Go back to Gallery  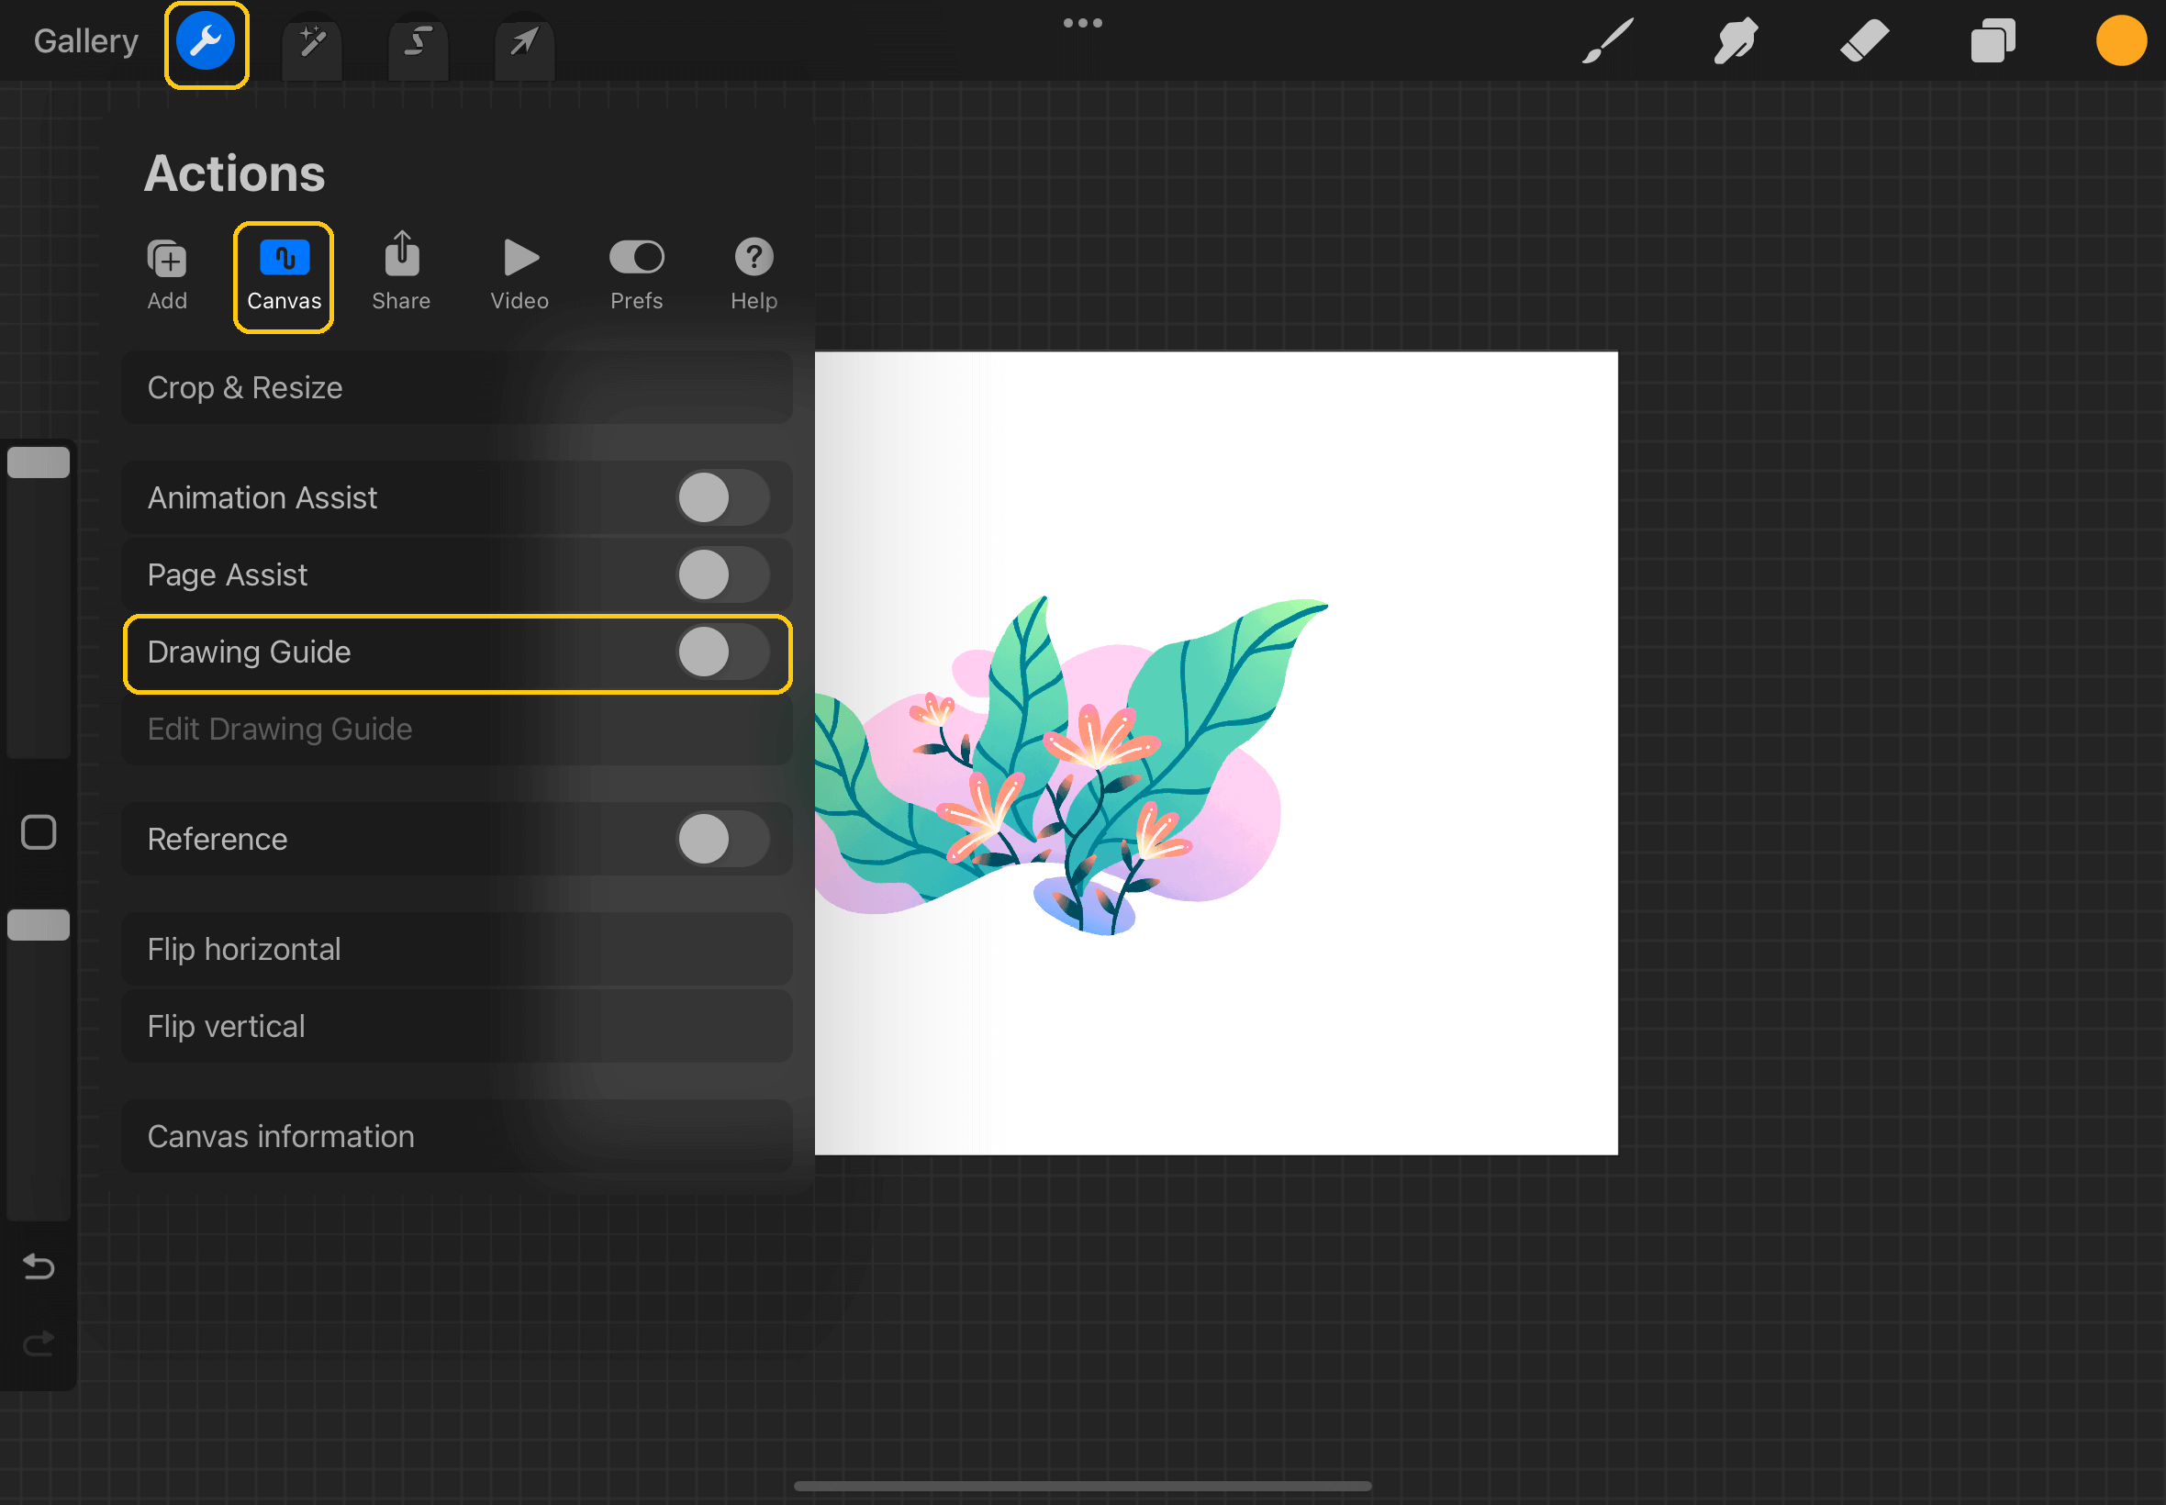tap(85, 41)
